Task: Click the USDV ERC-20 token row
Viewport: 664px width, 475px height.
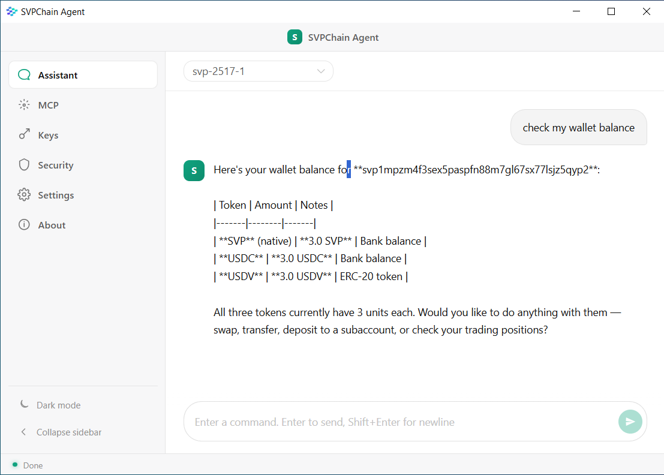Action: (x=310, y=276)
